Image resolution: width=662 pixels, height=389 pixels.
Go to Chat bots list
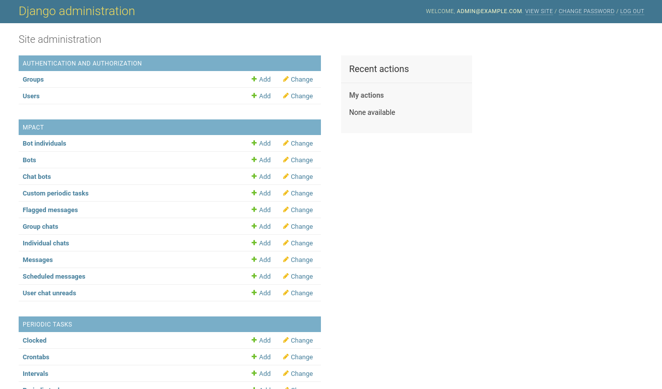(x=37, y=177)
